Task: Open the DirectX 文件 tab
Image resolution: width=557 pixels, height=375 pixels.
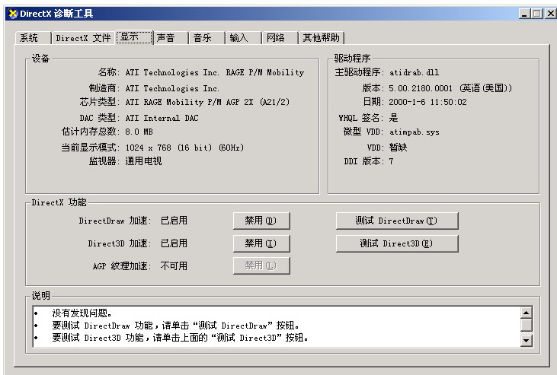Action: click(83, 37)
